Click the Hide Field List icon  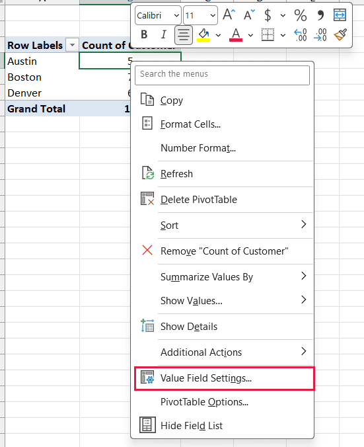(147, 425)
